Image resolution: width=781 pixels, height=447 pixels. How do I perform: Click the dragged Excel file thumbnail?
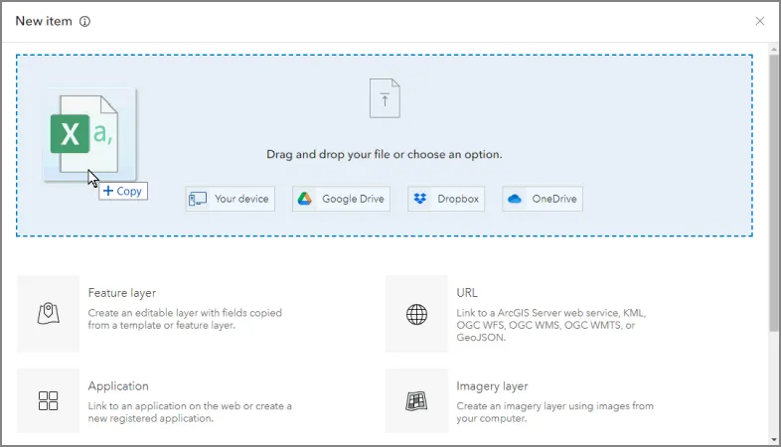point(88,134)
